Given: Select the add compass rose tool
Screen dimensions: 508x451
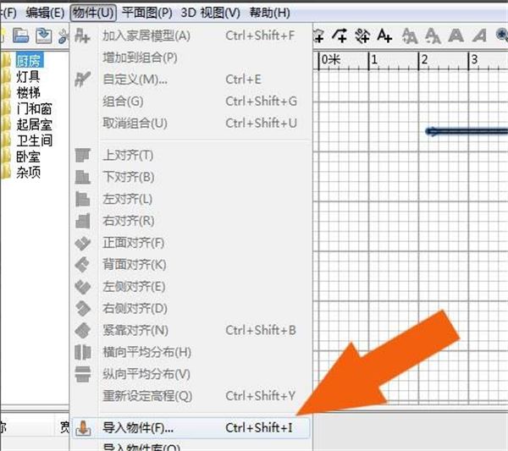Looking at the screenshot, I should tap(362, 36).
